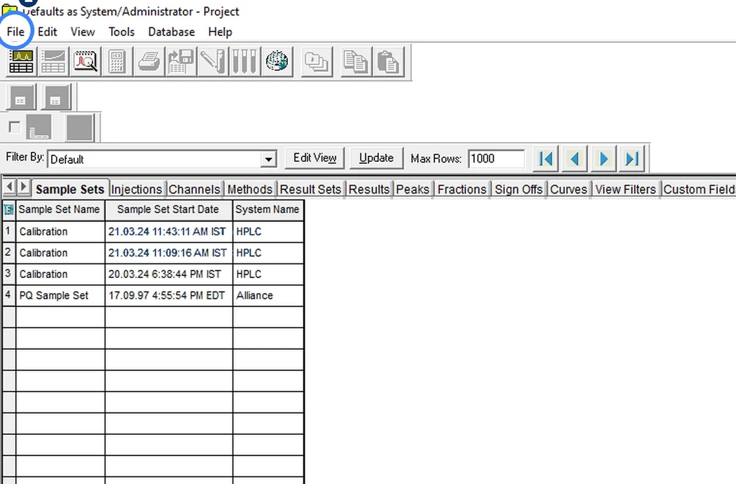
Task: Click the Filter By Default text box
Action: (154, 159)
